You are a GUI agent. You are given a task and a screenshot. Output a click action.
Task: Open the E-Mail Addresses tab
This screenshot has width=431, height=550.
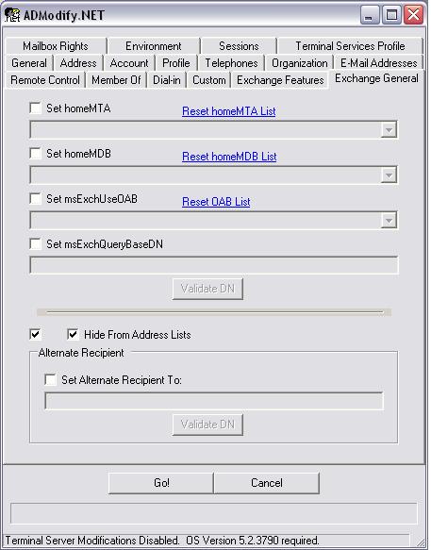point(379,63)
